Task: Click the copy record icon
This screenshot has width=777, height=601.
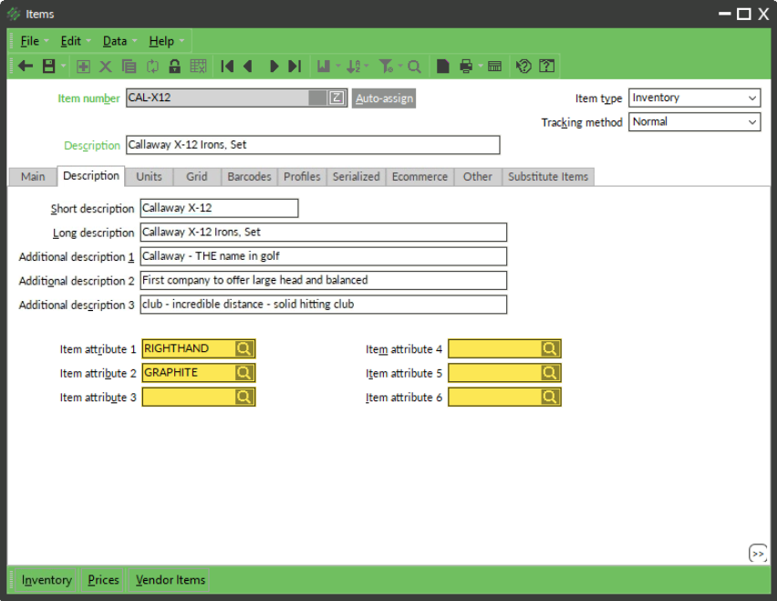Action: pyautogui.click(x=129, y=67)
